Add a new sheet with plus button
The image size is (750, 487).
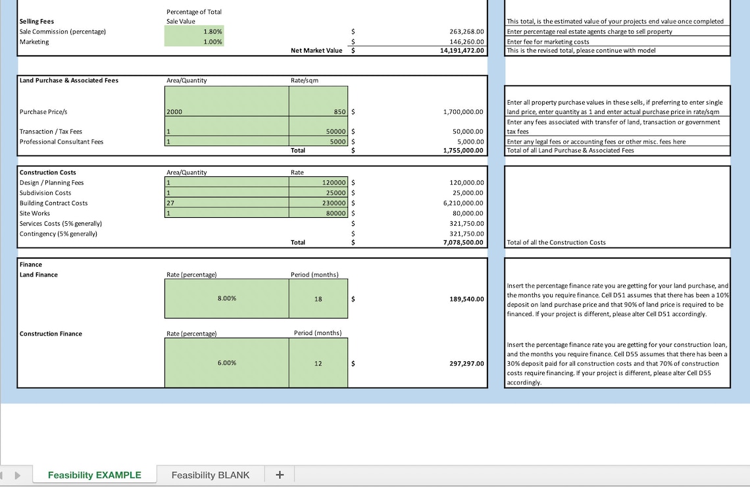[x=280, y=475]
